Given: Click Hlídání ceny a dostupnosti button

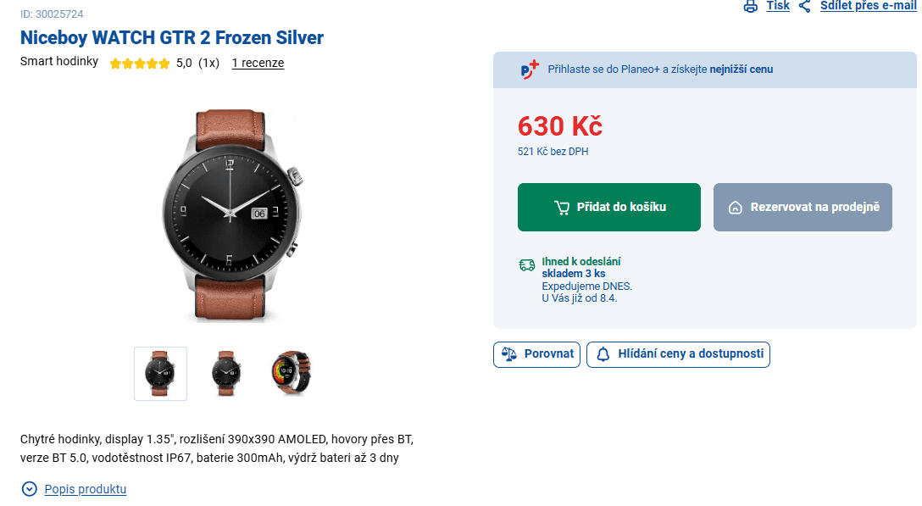Looking at the screenshot, I should (x=690, y=354).
